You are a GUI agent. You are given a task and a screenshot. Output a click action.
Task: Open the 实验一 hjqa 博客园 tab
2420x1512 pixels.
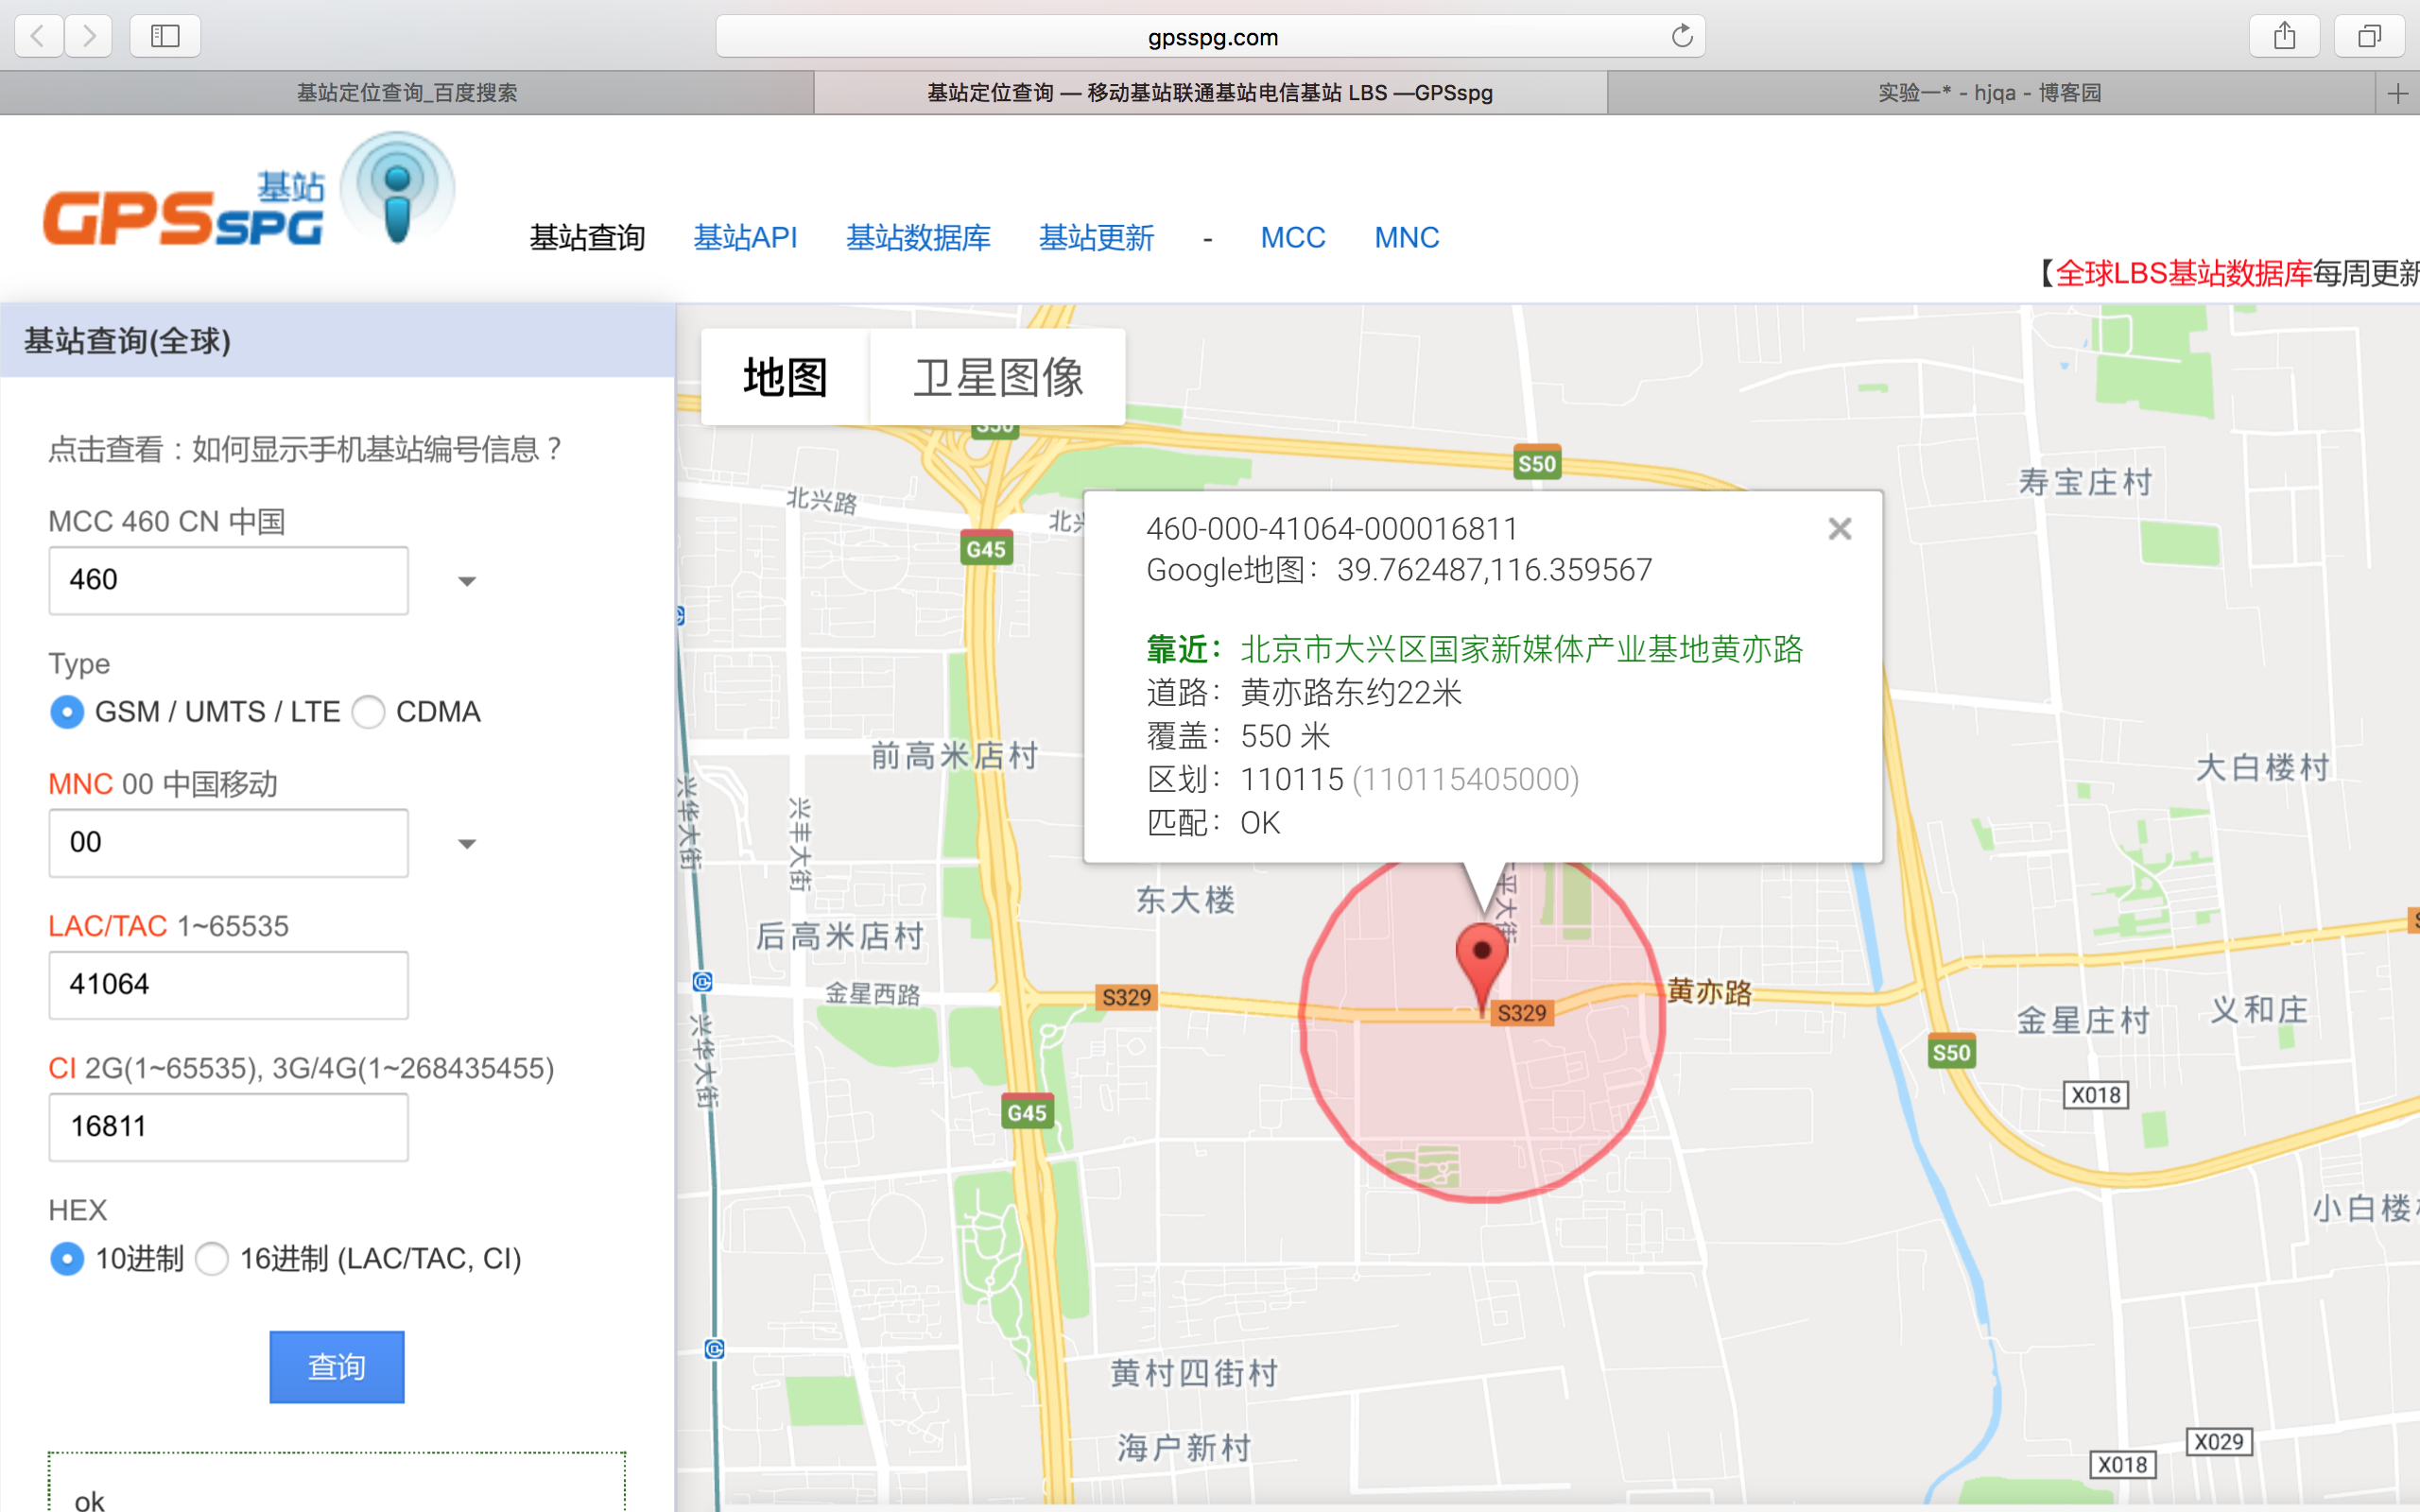pyautogui.click(x=1989, y=94)
